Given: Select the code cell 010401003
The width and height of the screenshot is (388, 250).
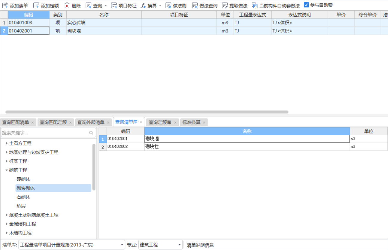Looking at the screenshot, I should coord(29,23).
